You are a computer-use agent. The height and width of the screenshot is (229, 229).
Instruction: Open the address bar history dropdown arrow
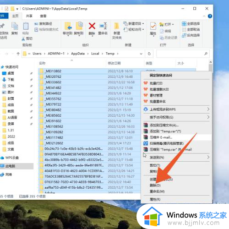pyautogui.click(x=141, y=54)
